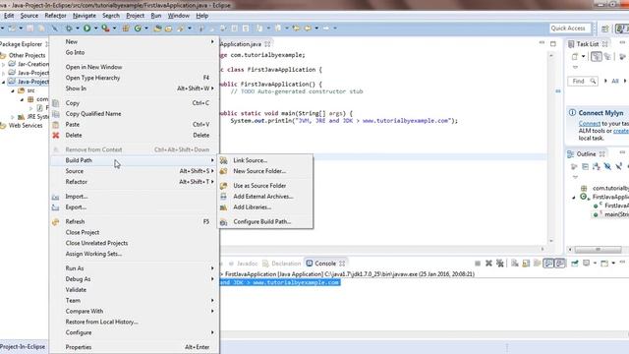This screenshot has width=629, height=354.
Task: Open the New Java Class dropdown arrow
Action: (x=146, y=29)
